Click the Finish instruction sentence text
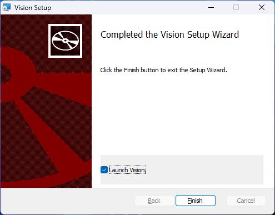Image resolution: width=275 pixels, height=215 pixels. [x=163, y=70]
